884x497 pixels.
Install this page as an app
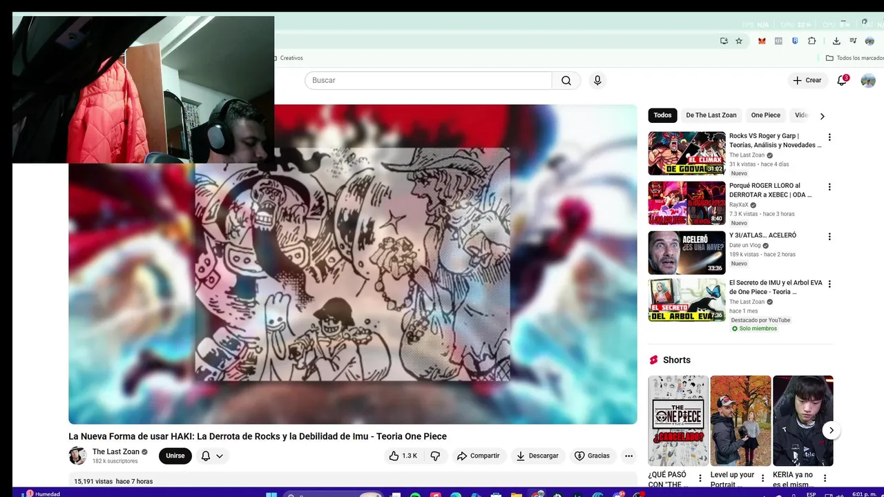pyautogui.click(x=724, y=41)
